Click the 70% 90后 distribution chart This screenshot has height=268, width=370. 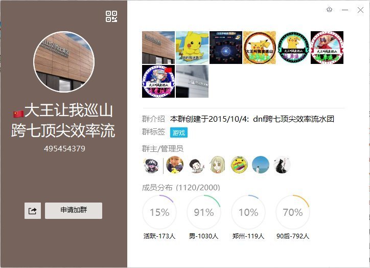[x=293, y=212]
